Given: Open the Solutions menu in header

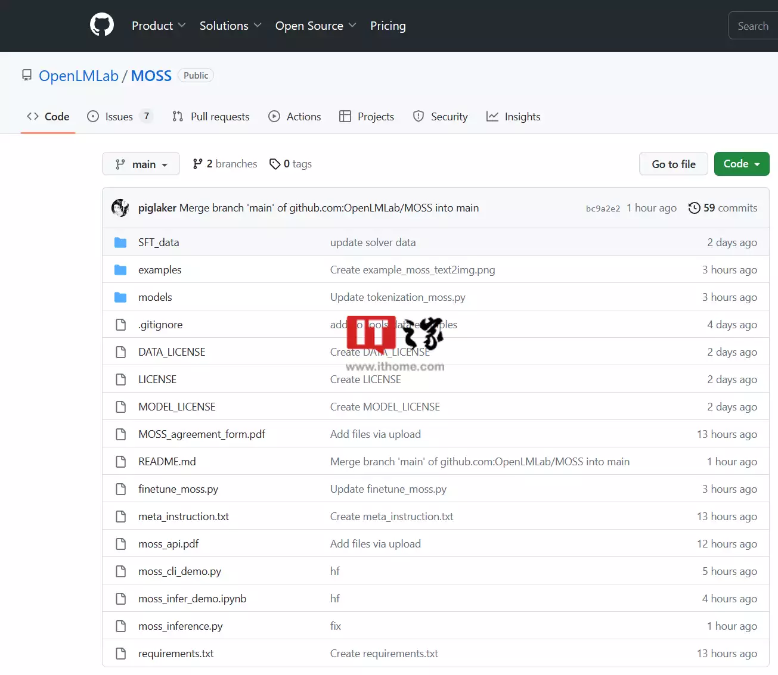Looking at the screenshot, I should [230, 26].
